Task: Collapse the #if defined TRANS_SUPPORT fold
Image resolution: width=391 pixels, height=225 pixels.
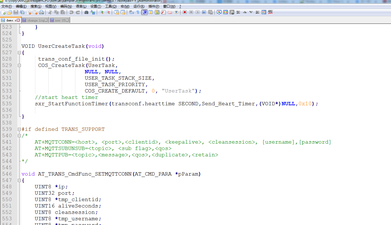Action: (x=19, y=129)
